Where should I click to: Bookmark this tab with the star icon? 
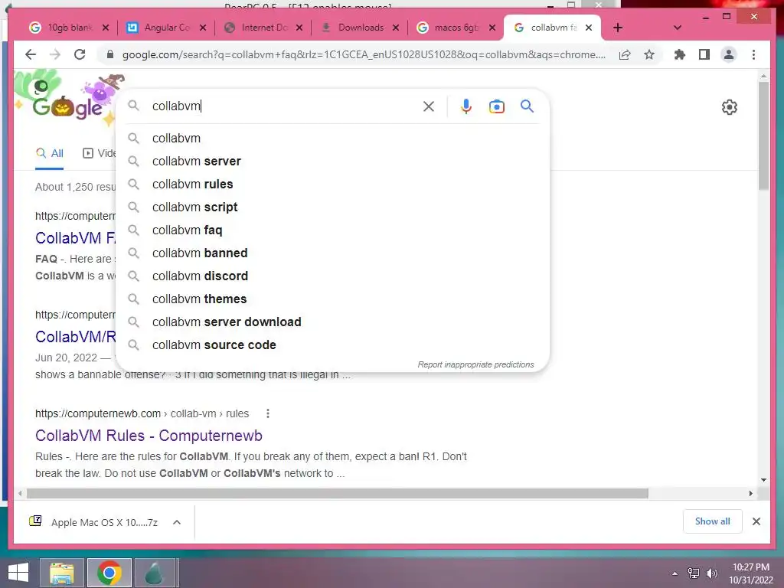click(x=649, y=54)
